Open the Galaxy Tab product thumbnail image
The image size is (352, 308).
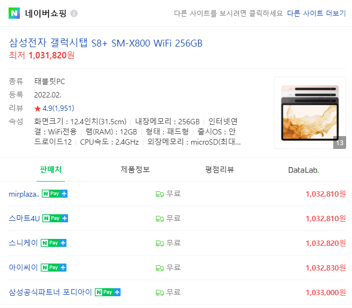tap(310, 112)
